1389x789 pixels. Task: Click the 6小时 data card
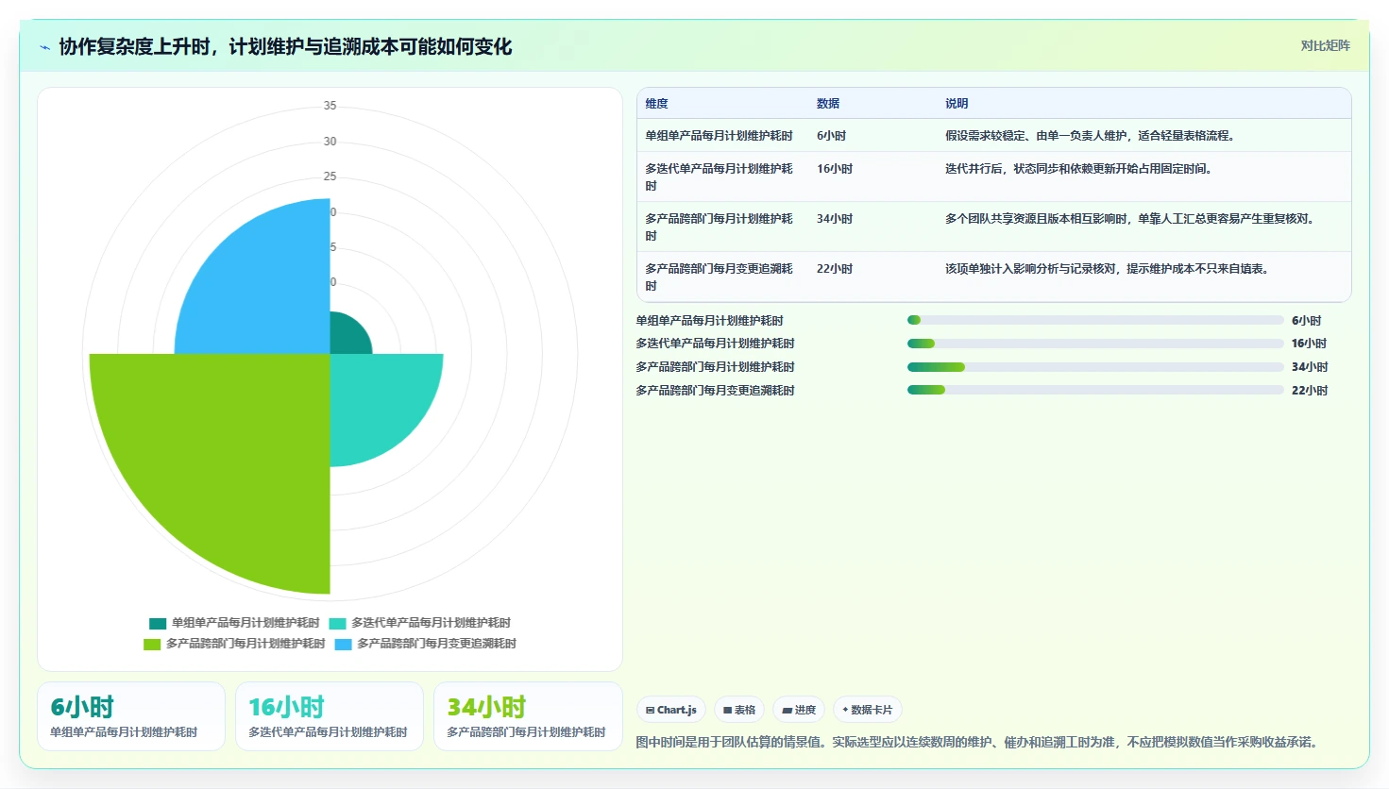coord(131,716)
